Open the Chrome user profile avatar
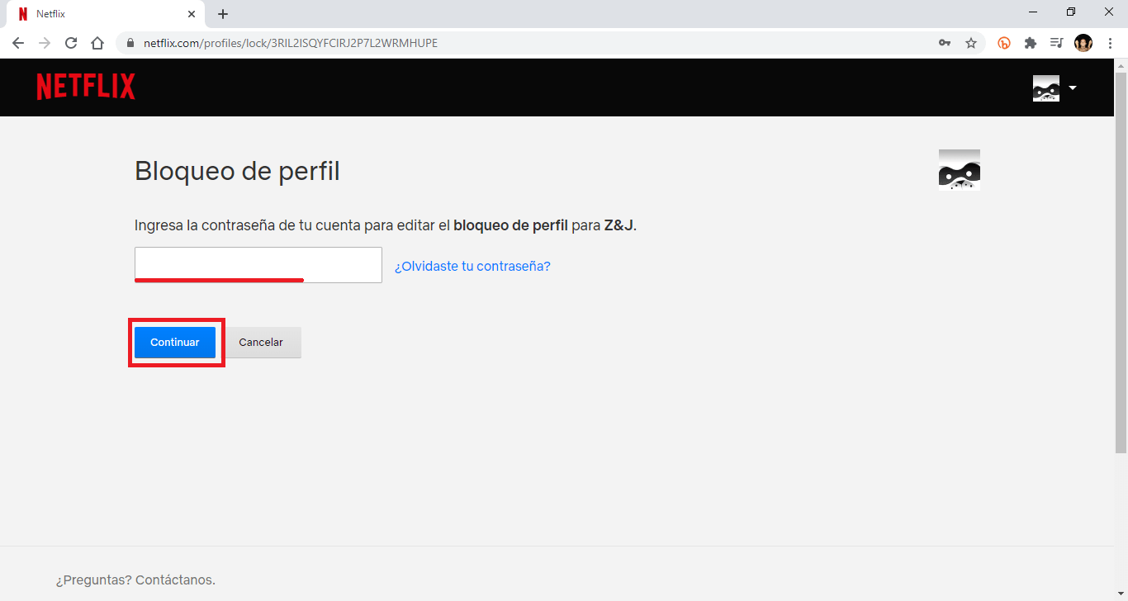Viewport: 1128px width, 601px height. [x=1083, y=43]
